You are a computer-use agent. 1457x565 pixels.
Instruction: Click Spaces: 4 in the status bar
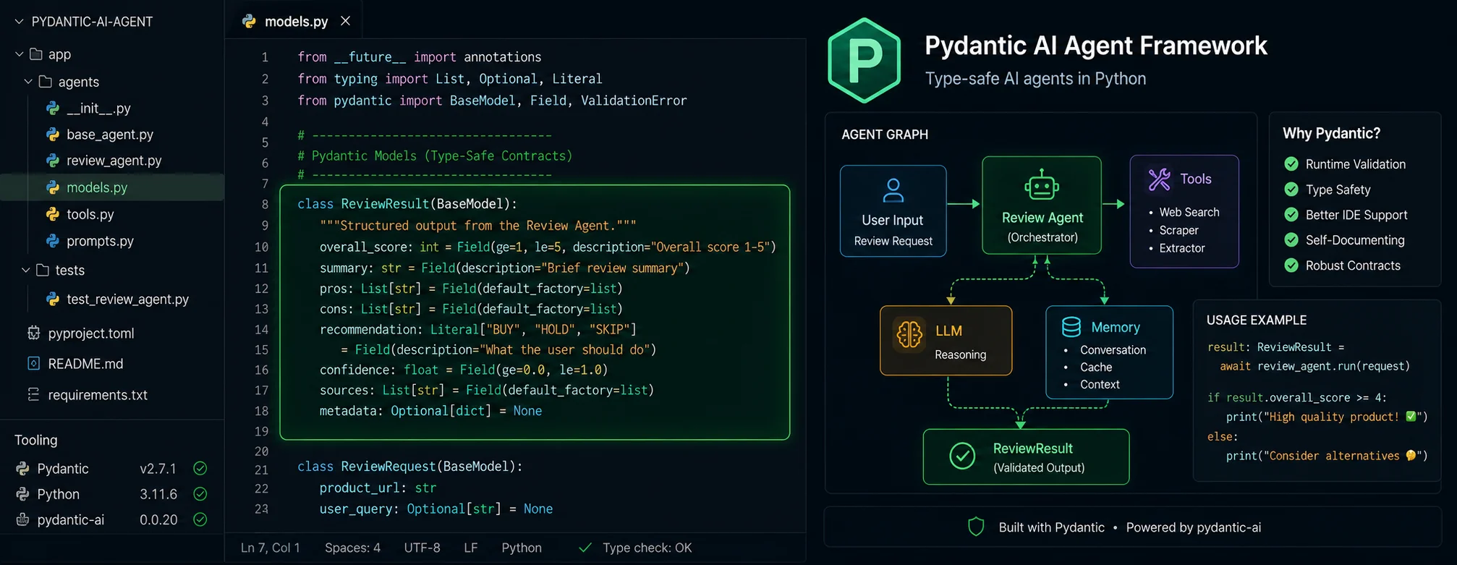tap(352, 548)
